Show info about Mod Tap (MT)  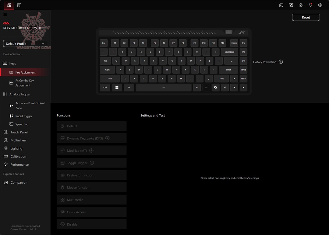(91, 150)
